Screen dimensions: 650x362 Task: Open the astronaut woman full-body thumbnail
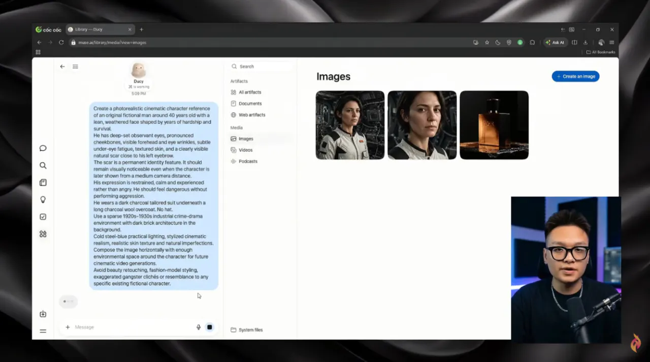350,125
